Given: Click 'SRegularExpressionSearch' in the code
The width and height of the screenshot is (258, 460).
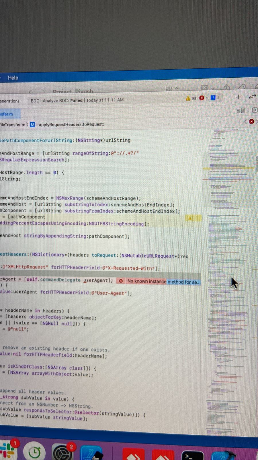Looking at the screenshot, I should pos(32,160).
